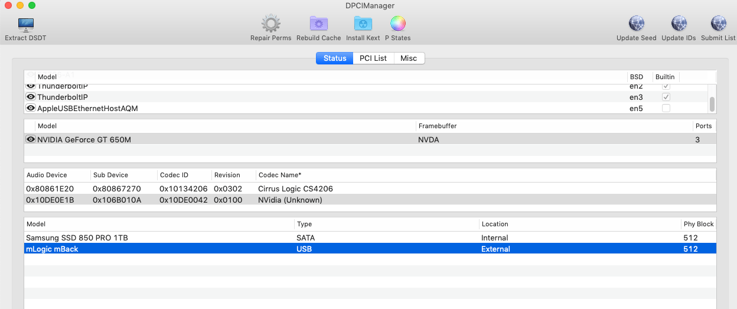Click the Extract DSDT monitor icon
This screenshot has width=737, height=309.
(26, 24)
